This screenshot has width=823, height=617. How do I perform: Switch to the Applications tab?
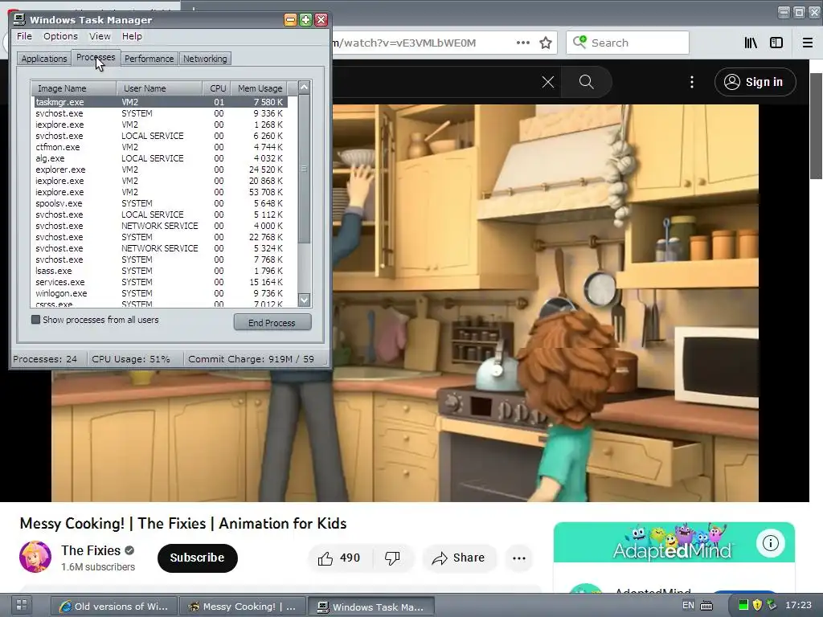(x=44, y=59)
